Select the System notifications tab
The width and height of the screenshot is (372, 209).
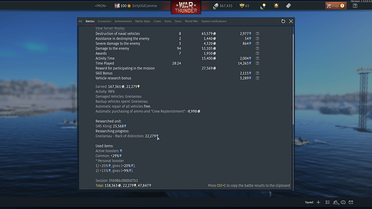click(x=214, y=21)
